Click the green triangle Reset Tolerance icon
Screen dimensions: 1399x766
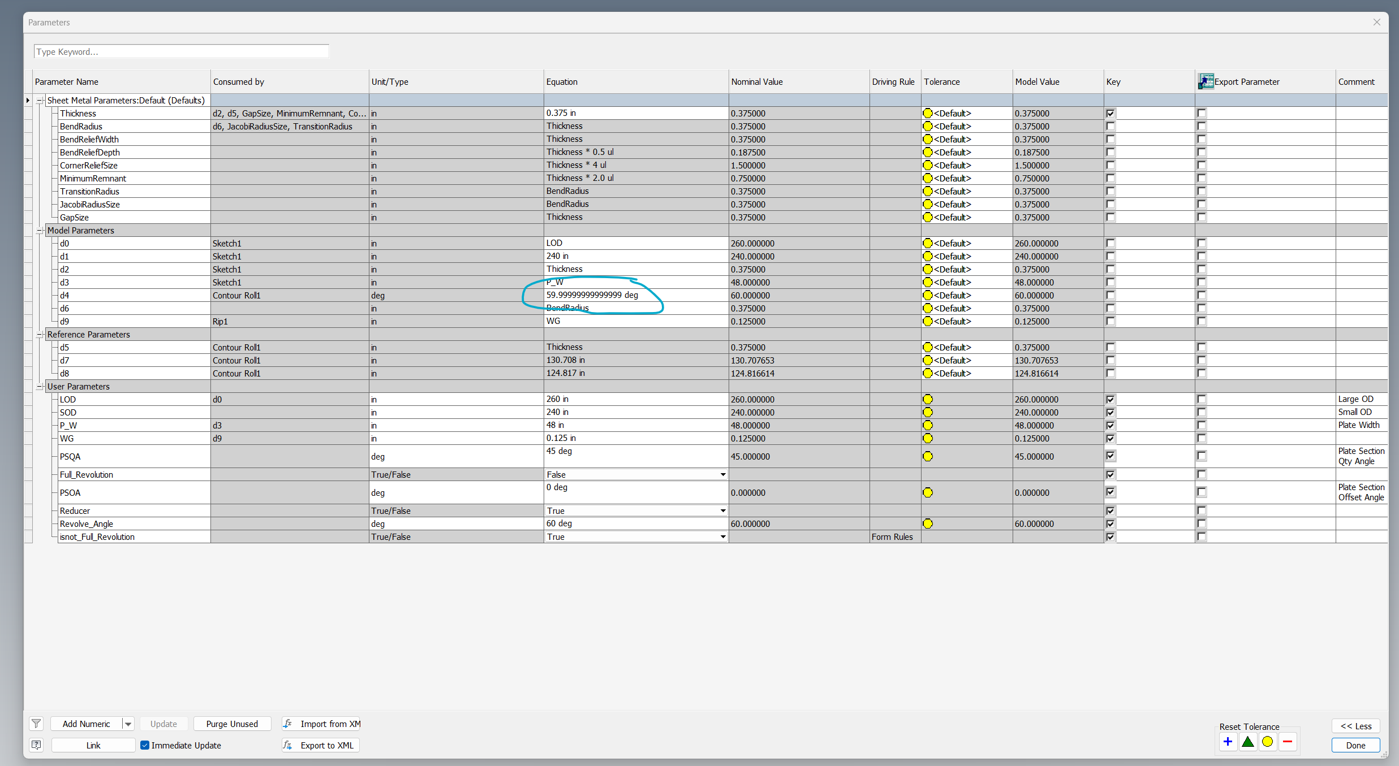(1248, 742)
